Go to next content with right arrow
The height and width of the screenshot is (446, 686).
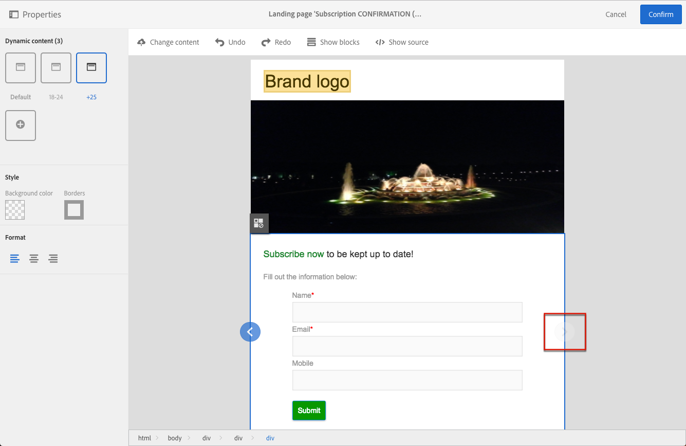click(x=565, y=332)
